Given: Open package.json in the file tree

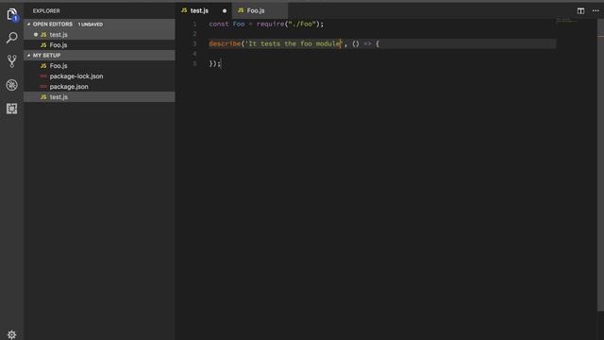Looking at the screenshot, I should click(99, 86).
